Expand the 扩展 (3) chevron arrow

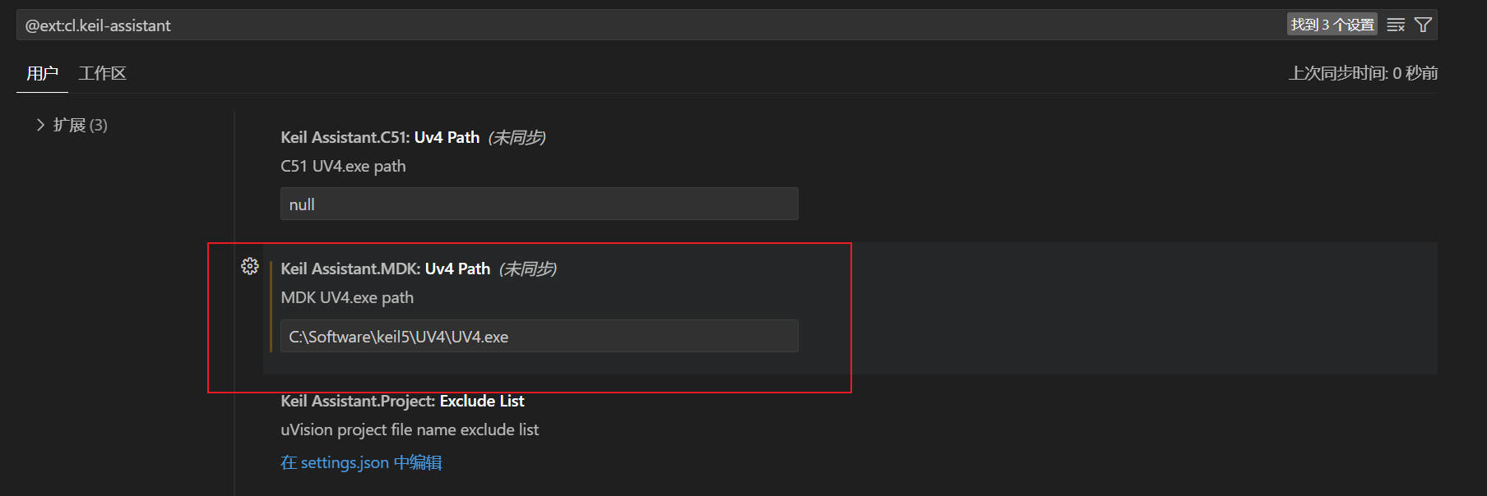[x=40, y=125]
